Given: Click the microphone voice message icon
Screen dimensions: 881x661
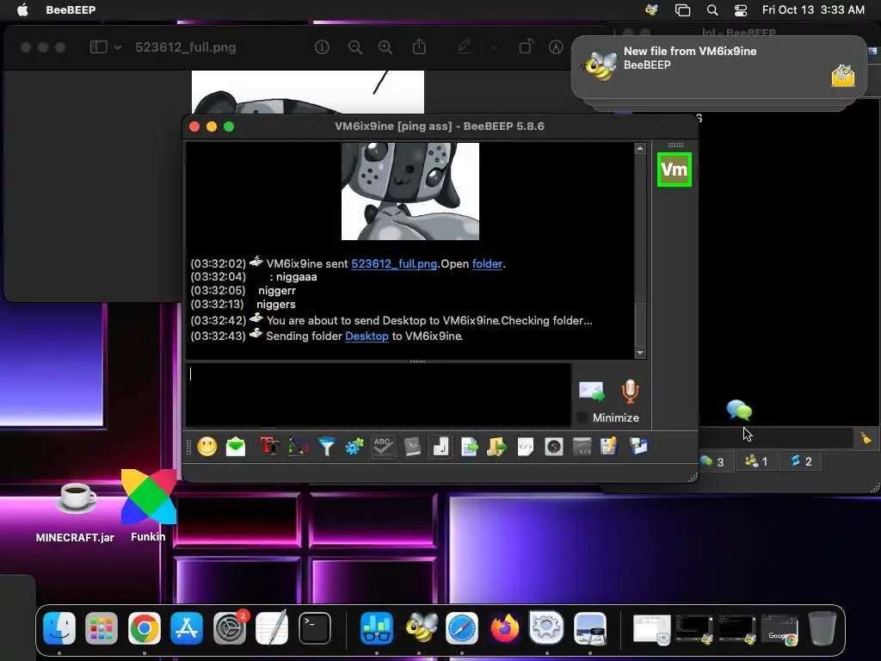Looking at the screenshot, I should [x=630, y=392].
